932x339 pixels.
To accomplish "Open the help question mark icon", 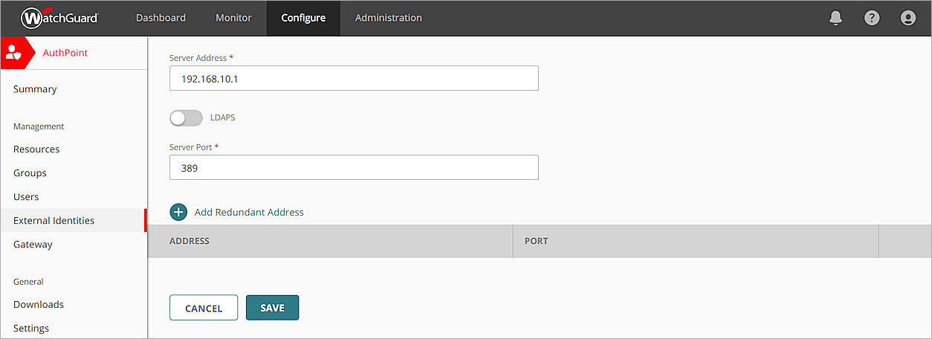I will tap(872, 18).
